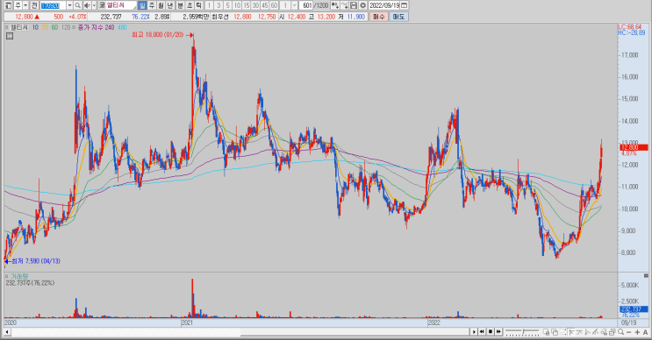Open dropdown next to 주 selector

[x=25, y=5]
